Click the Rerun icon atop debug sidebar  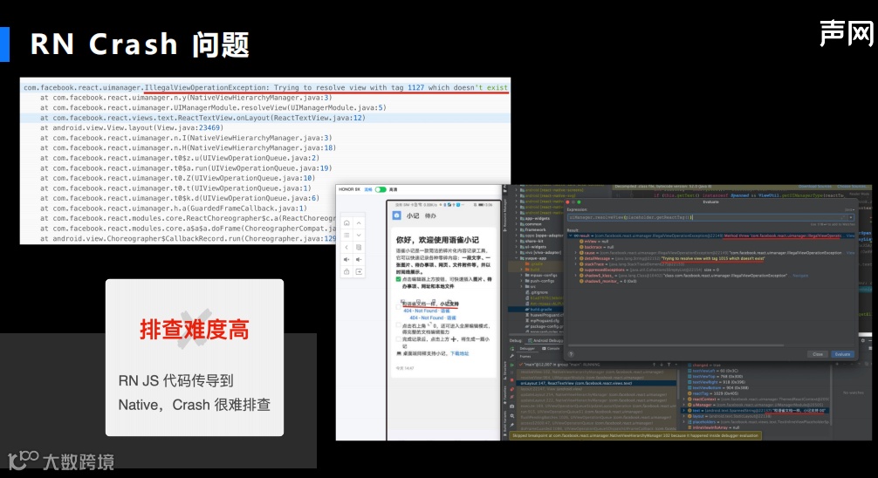coord(511,349)
